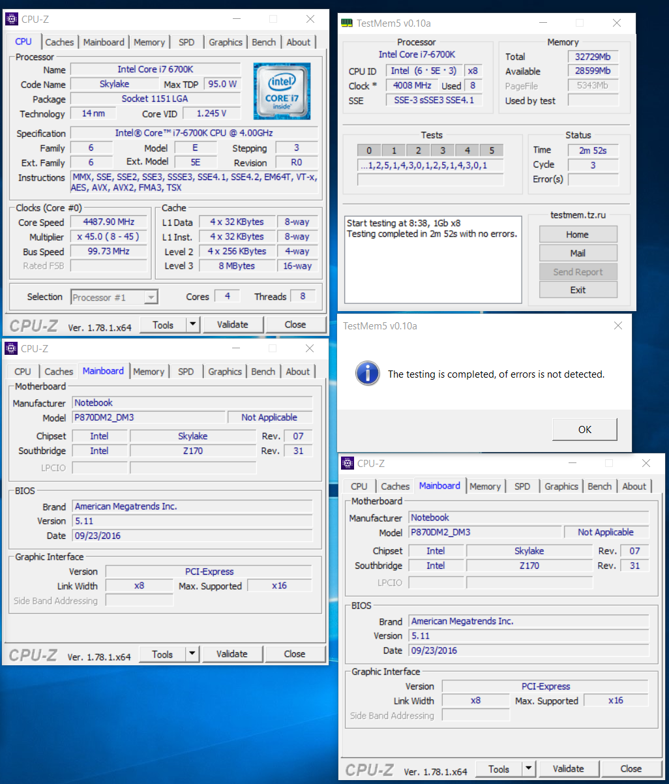This screenshot has height=784, width=669.
Task: Click the Total memory value 32729Mb
Action: [x=593, y=57]
